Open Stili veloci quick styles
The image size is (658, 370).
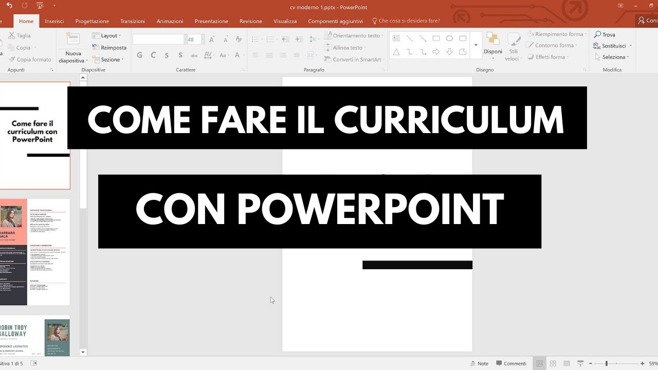tap(514, 46)
